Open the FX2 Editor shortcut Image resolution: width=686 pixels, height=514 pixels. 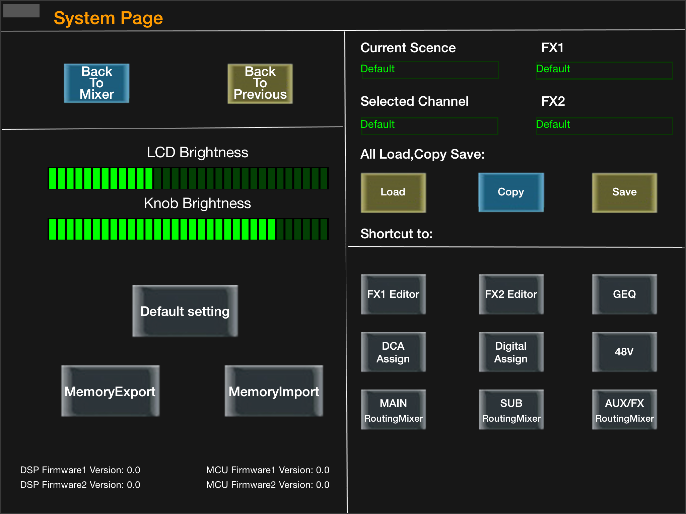pyautogui.click(x=511, y=294)
